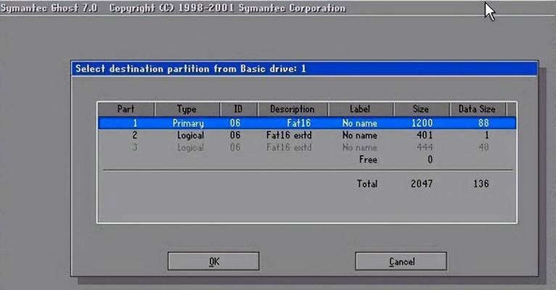Screen dimensions: 556x290
Task: Click the No name label of partition 2
Action: 359,136
